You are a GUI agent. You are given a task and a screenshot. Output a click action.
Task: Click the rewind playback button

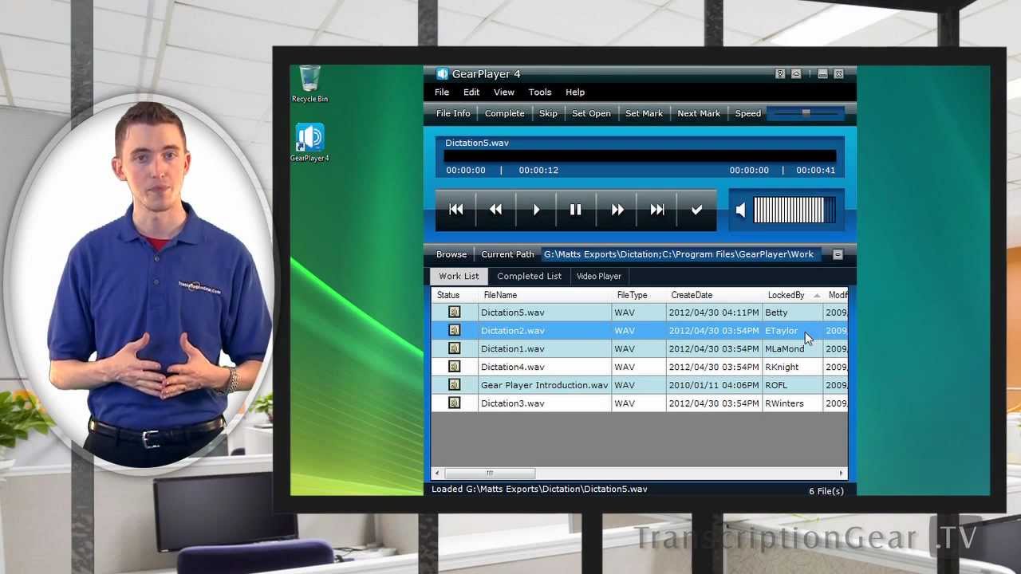(x=496, y=210)
